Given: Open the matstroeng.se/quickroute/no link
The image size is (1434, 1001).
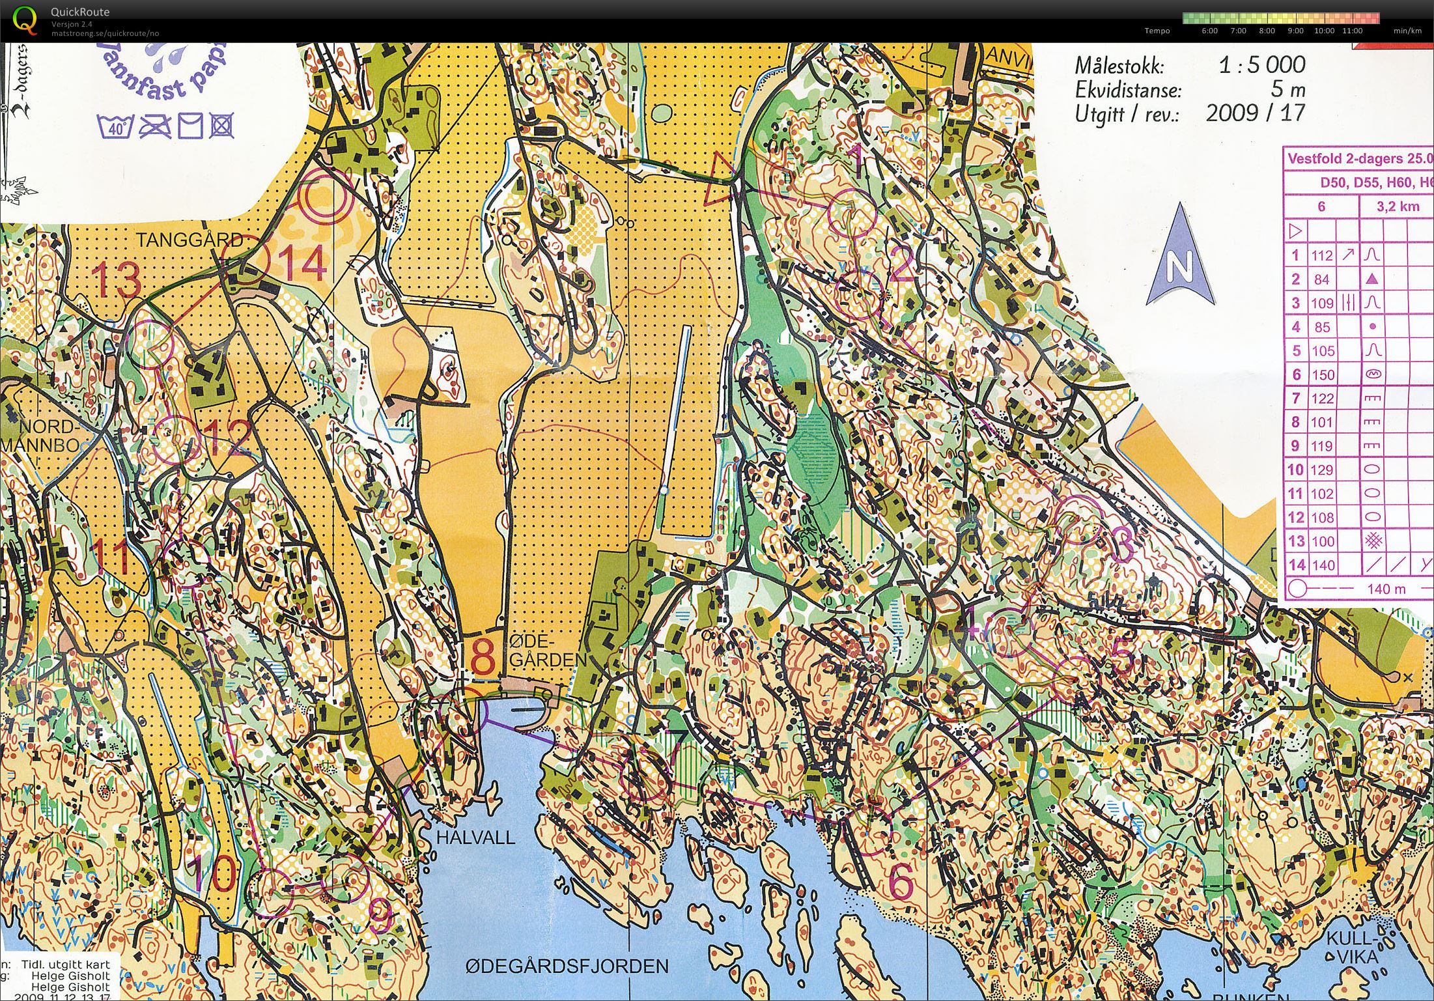Looking at the screenshot, I should (105, 33).
